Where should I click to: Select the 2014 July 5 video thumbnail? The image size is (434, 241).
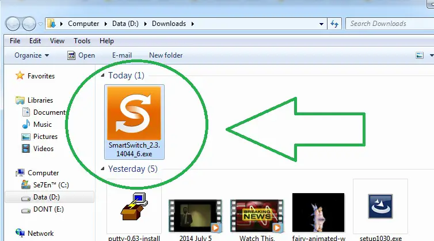pos(195,216)
